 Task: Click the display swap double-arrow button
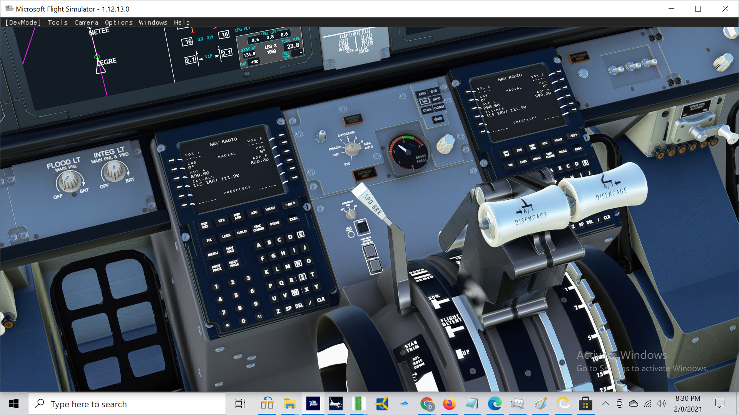click(x=438, y=120)
